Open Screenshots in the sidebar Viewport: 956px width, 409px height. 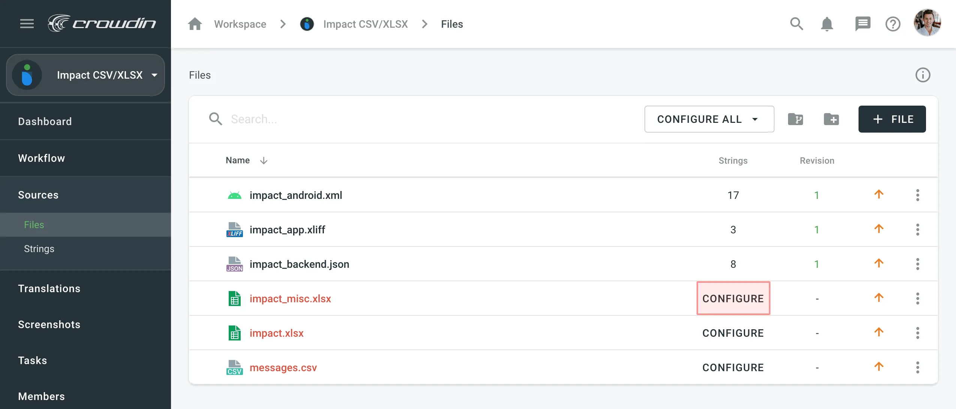coord(49,324)
